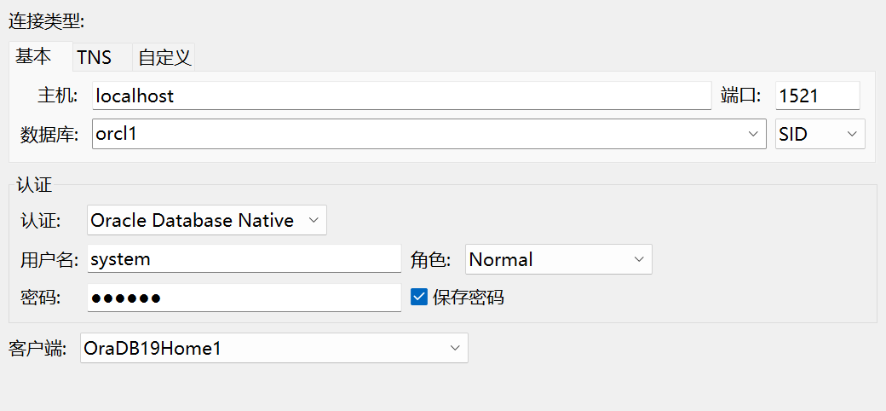Open the 客户端 dropdown showing OraDB19Home1
This screenshot has width=886, height=411.
(x=273, y=348)
